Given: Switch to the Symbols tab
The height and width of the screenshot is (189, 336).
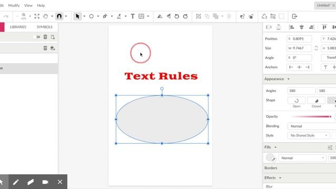Looking at the screenshot, I should (x=45, y=27).
